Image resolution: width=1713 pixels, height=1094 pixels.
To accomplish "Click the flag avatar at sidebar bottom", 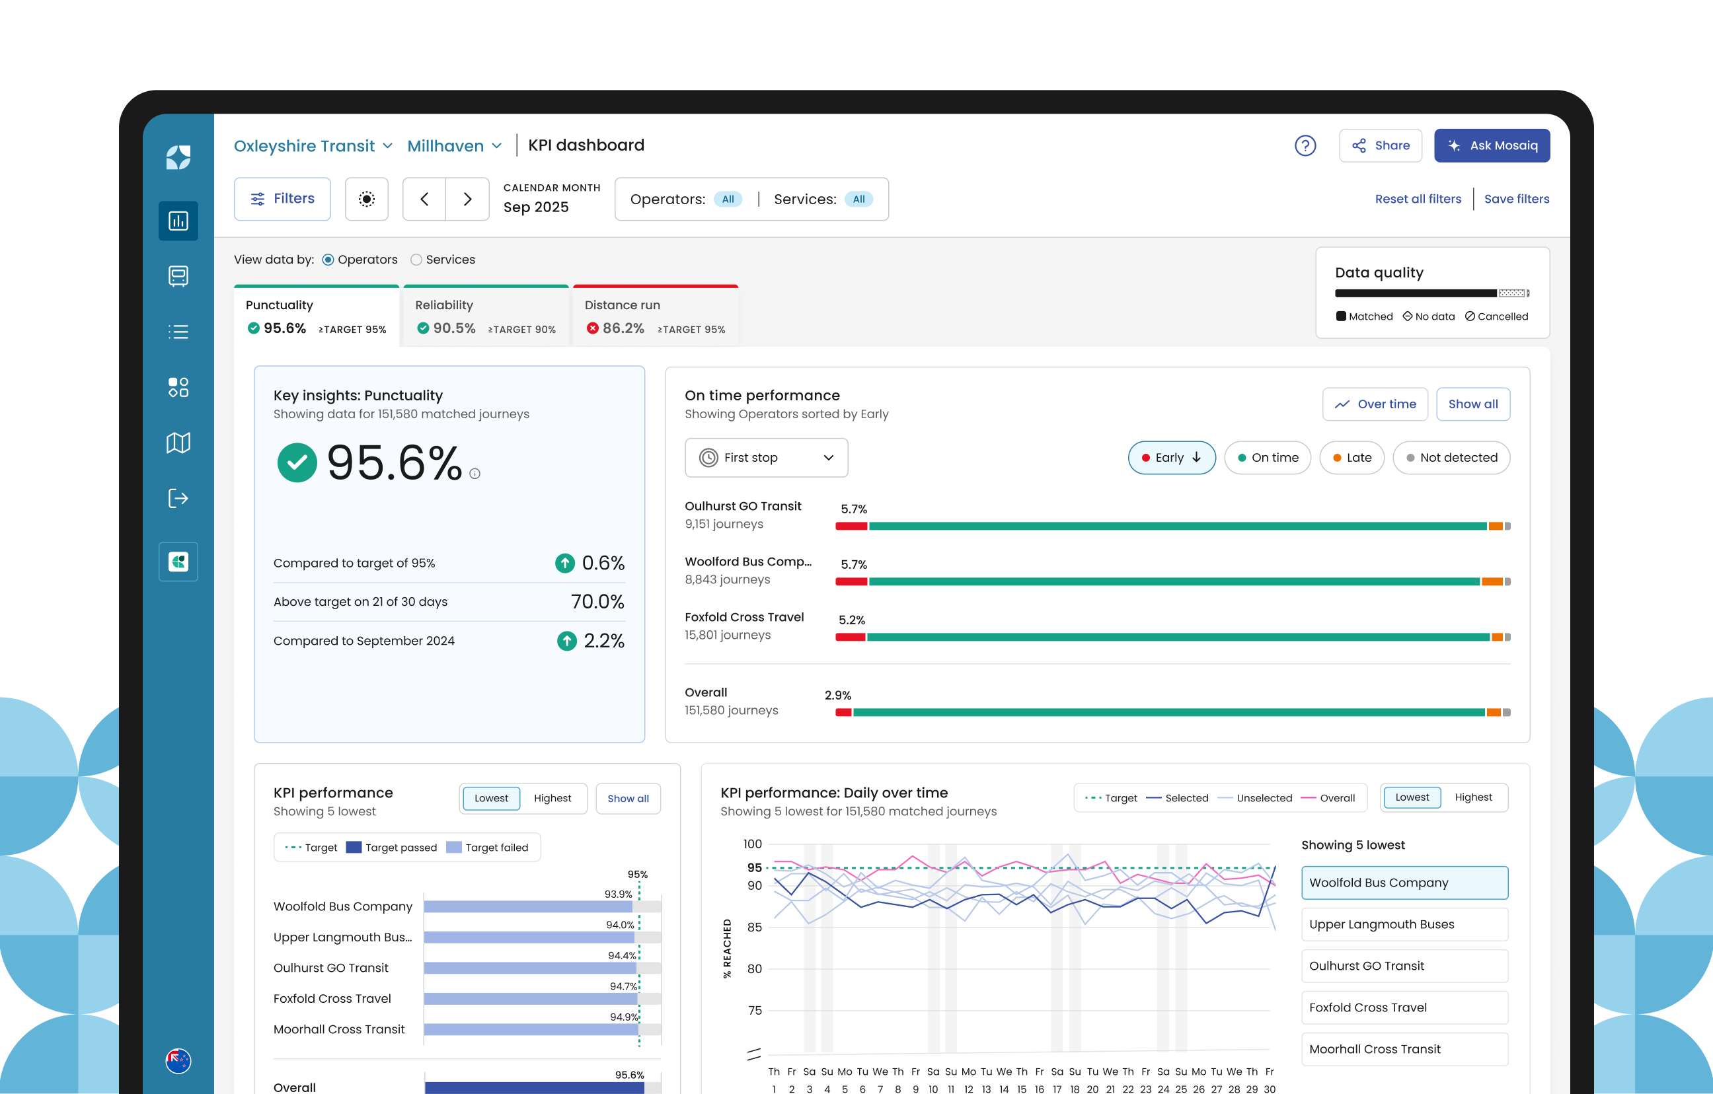I will click(178, 1060).
